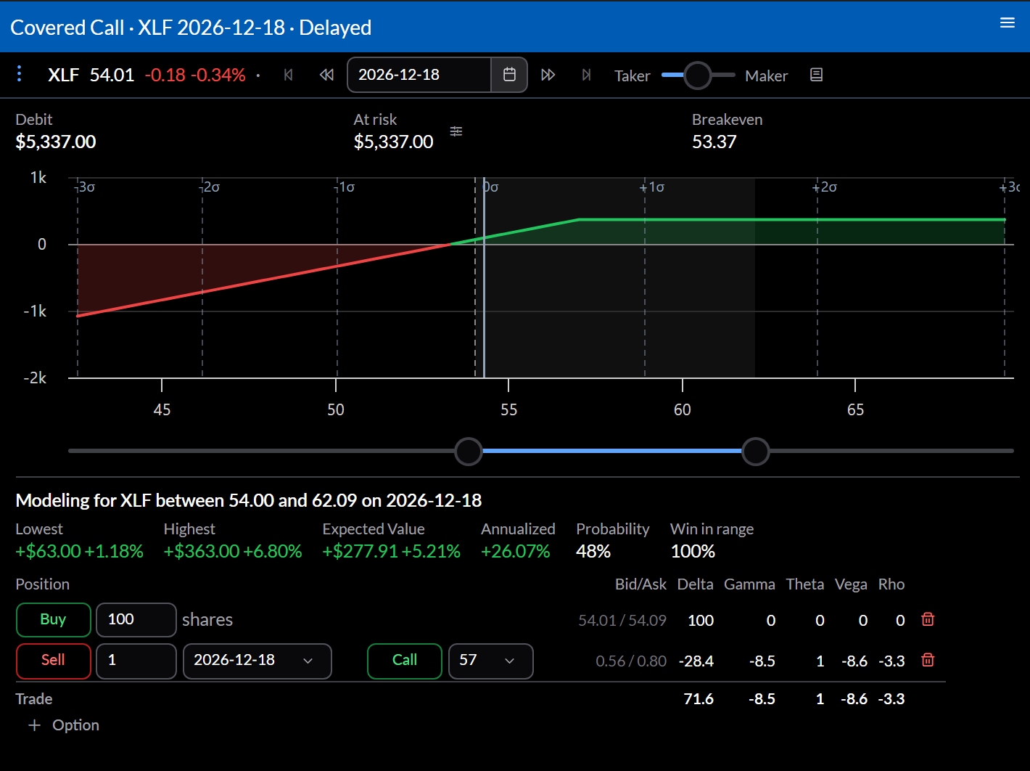
Task: Click the Expected Value +$277.91 +5.21%
Action: (392, 551)
